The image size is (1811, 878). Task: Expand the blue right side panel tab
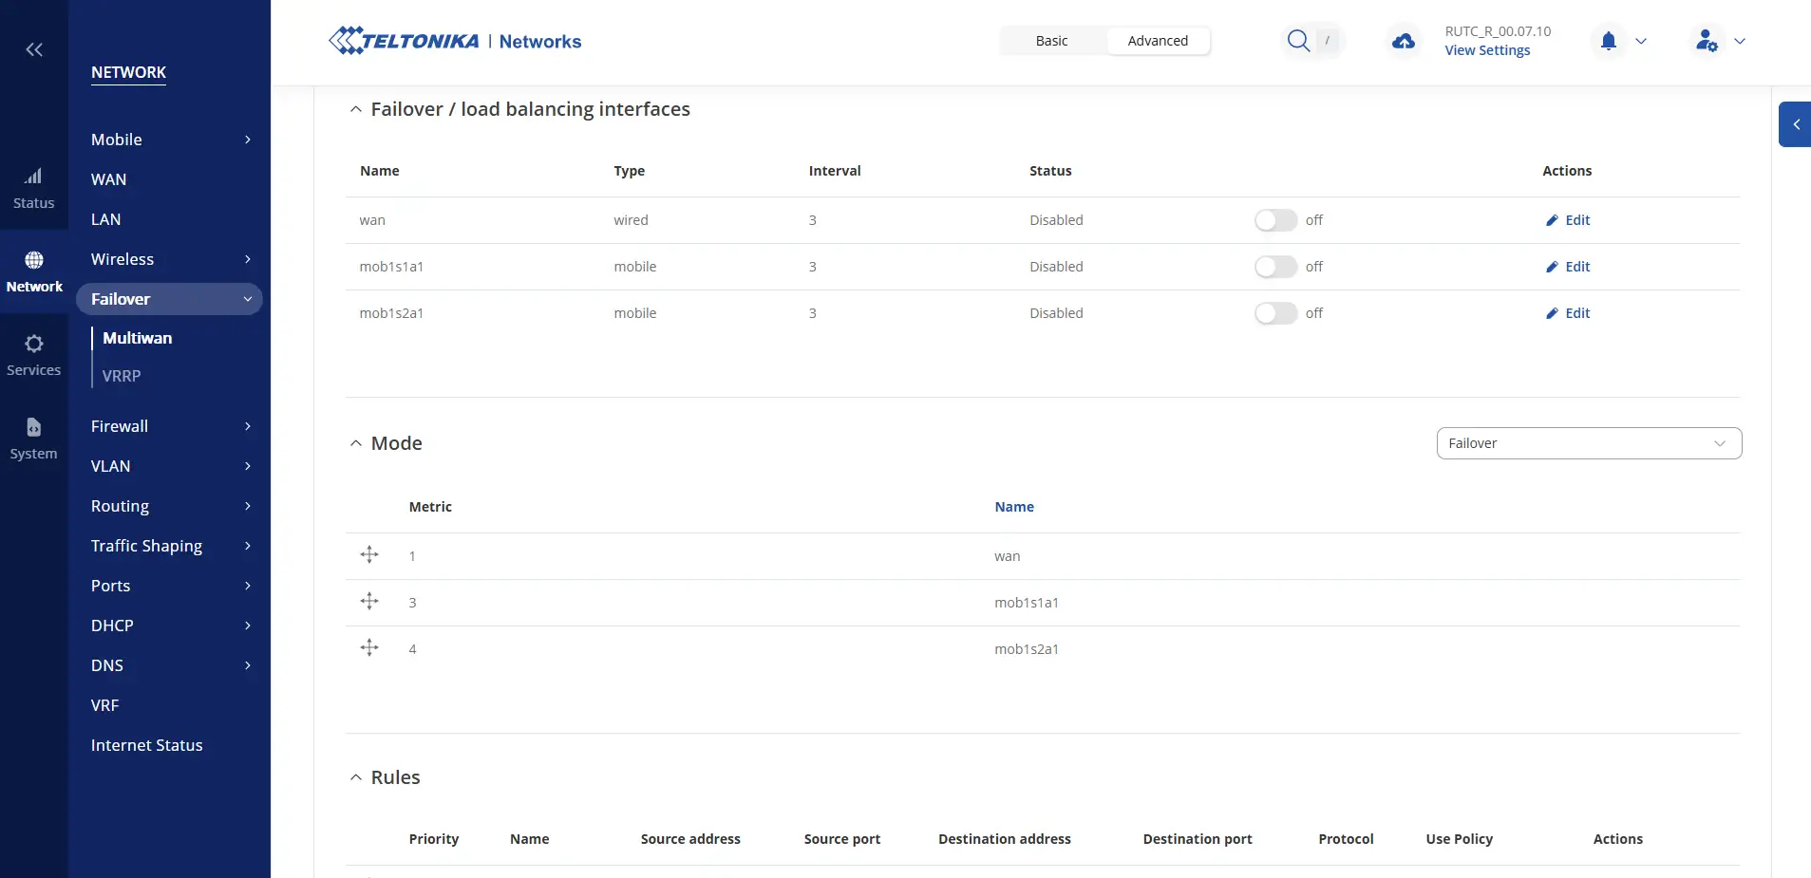coord(1795,124)
